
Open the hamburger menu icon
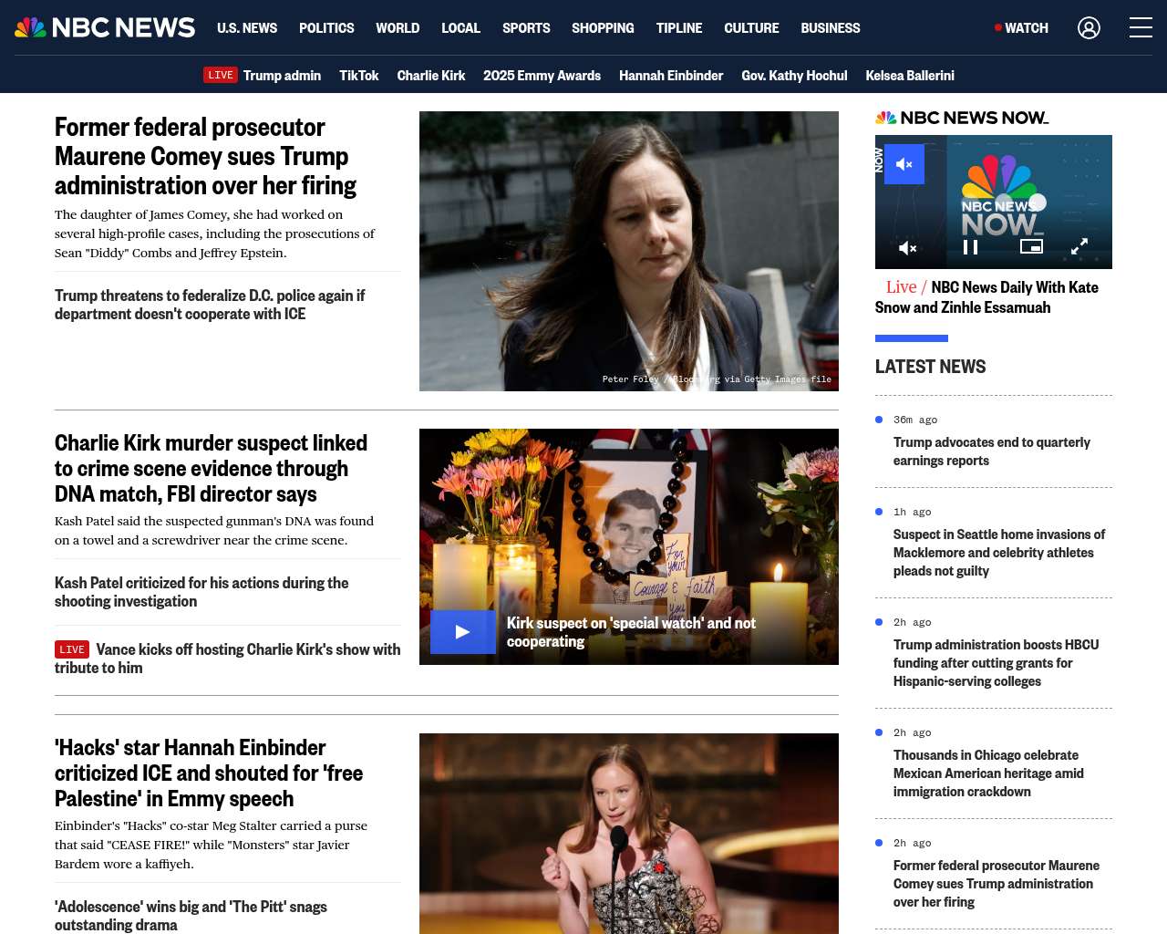click(x=1141, y=28)
